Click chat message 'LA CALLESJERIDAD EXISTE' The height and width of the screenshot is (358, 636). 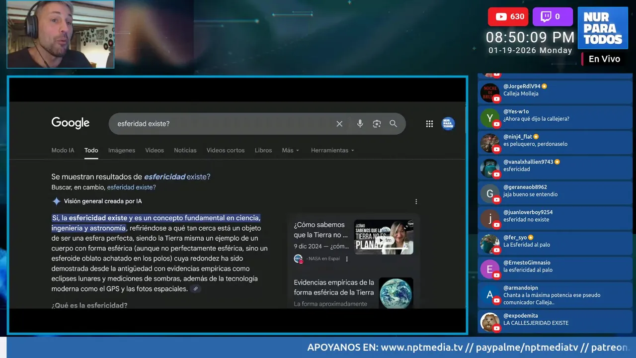pyautogui.click(x=536, y=323)
